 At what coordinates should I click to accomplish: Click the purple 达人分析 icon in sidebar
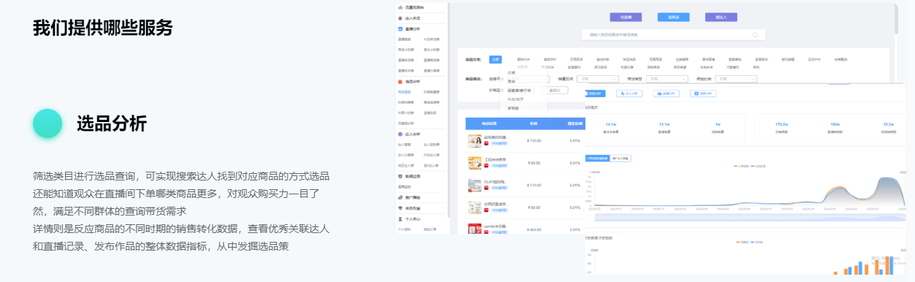tap(400, 134)
